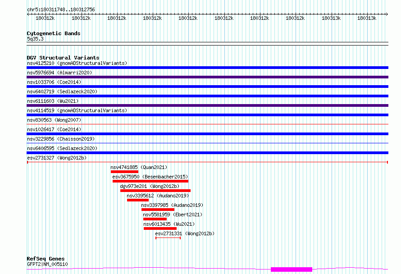Select esv2731331 (Wong2012b) label
Viewport: 401px width, 274px height.
coord(185,233)
